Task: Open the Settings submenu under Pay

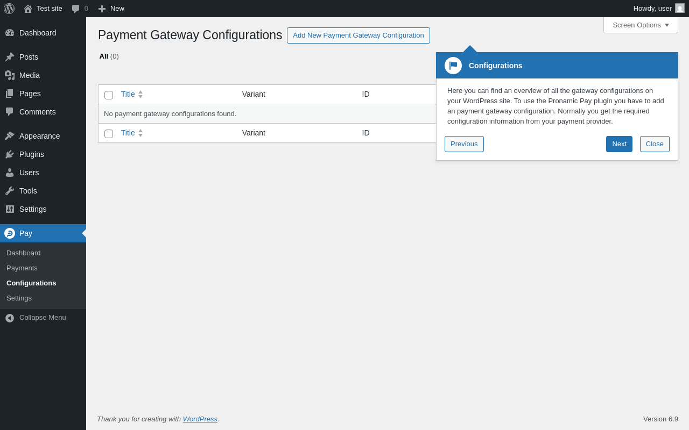Action: (19, 298)
